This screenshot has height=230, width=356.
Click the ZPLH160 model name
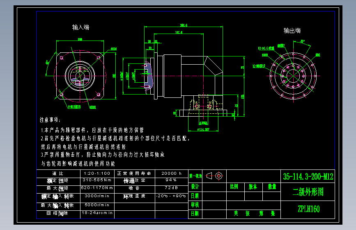pyautogui.click(x=308, y=209)
